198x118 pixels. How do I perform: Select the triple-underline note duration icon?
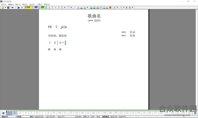pos(85,8)
